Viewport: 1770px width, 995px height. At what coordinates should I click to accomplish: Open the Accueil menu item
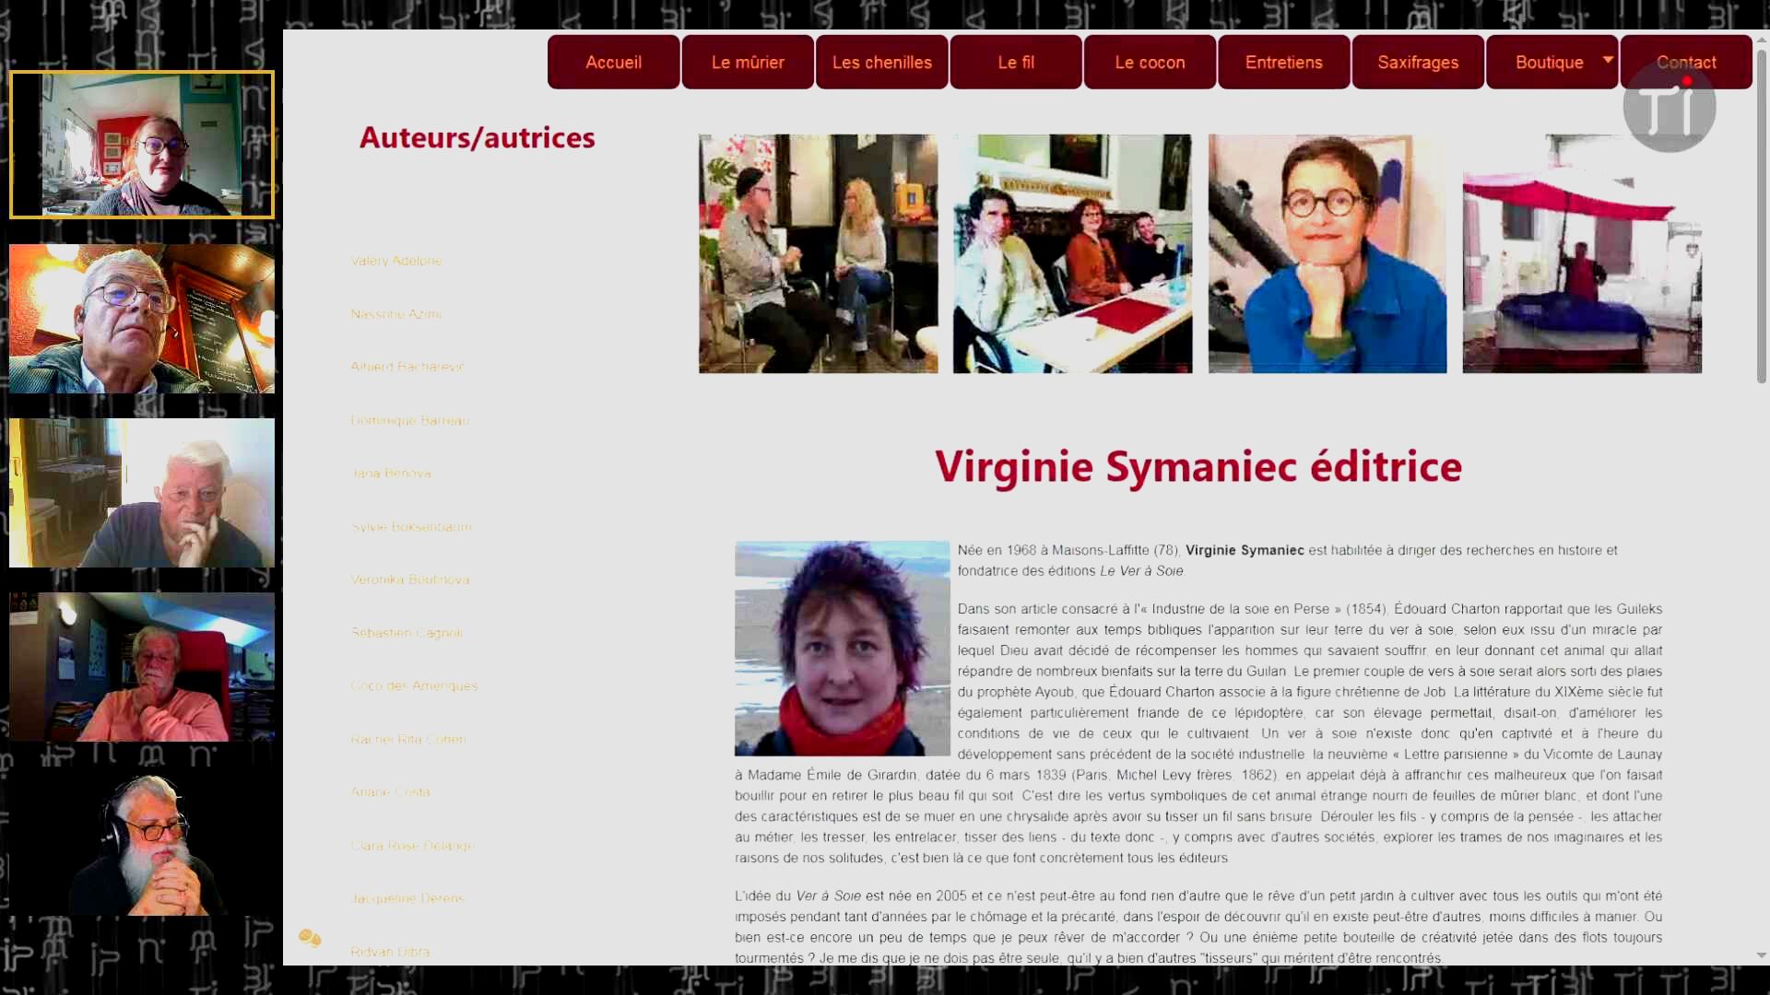coord(613,63)
